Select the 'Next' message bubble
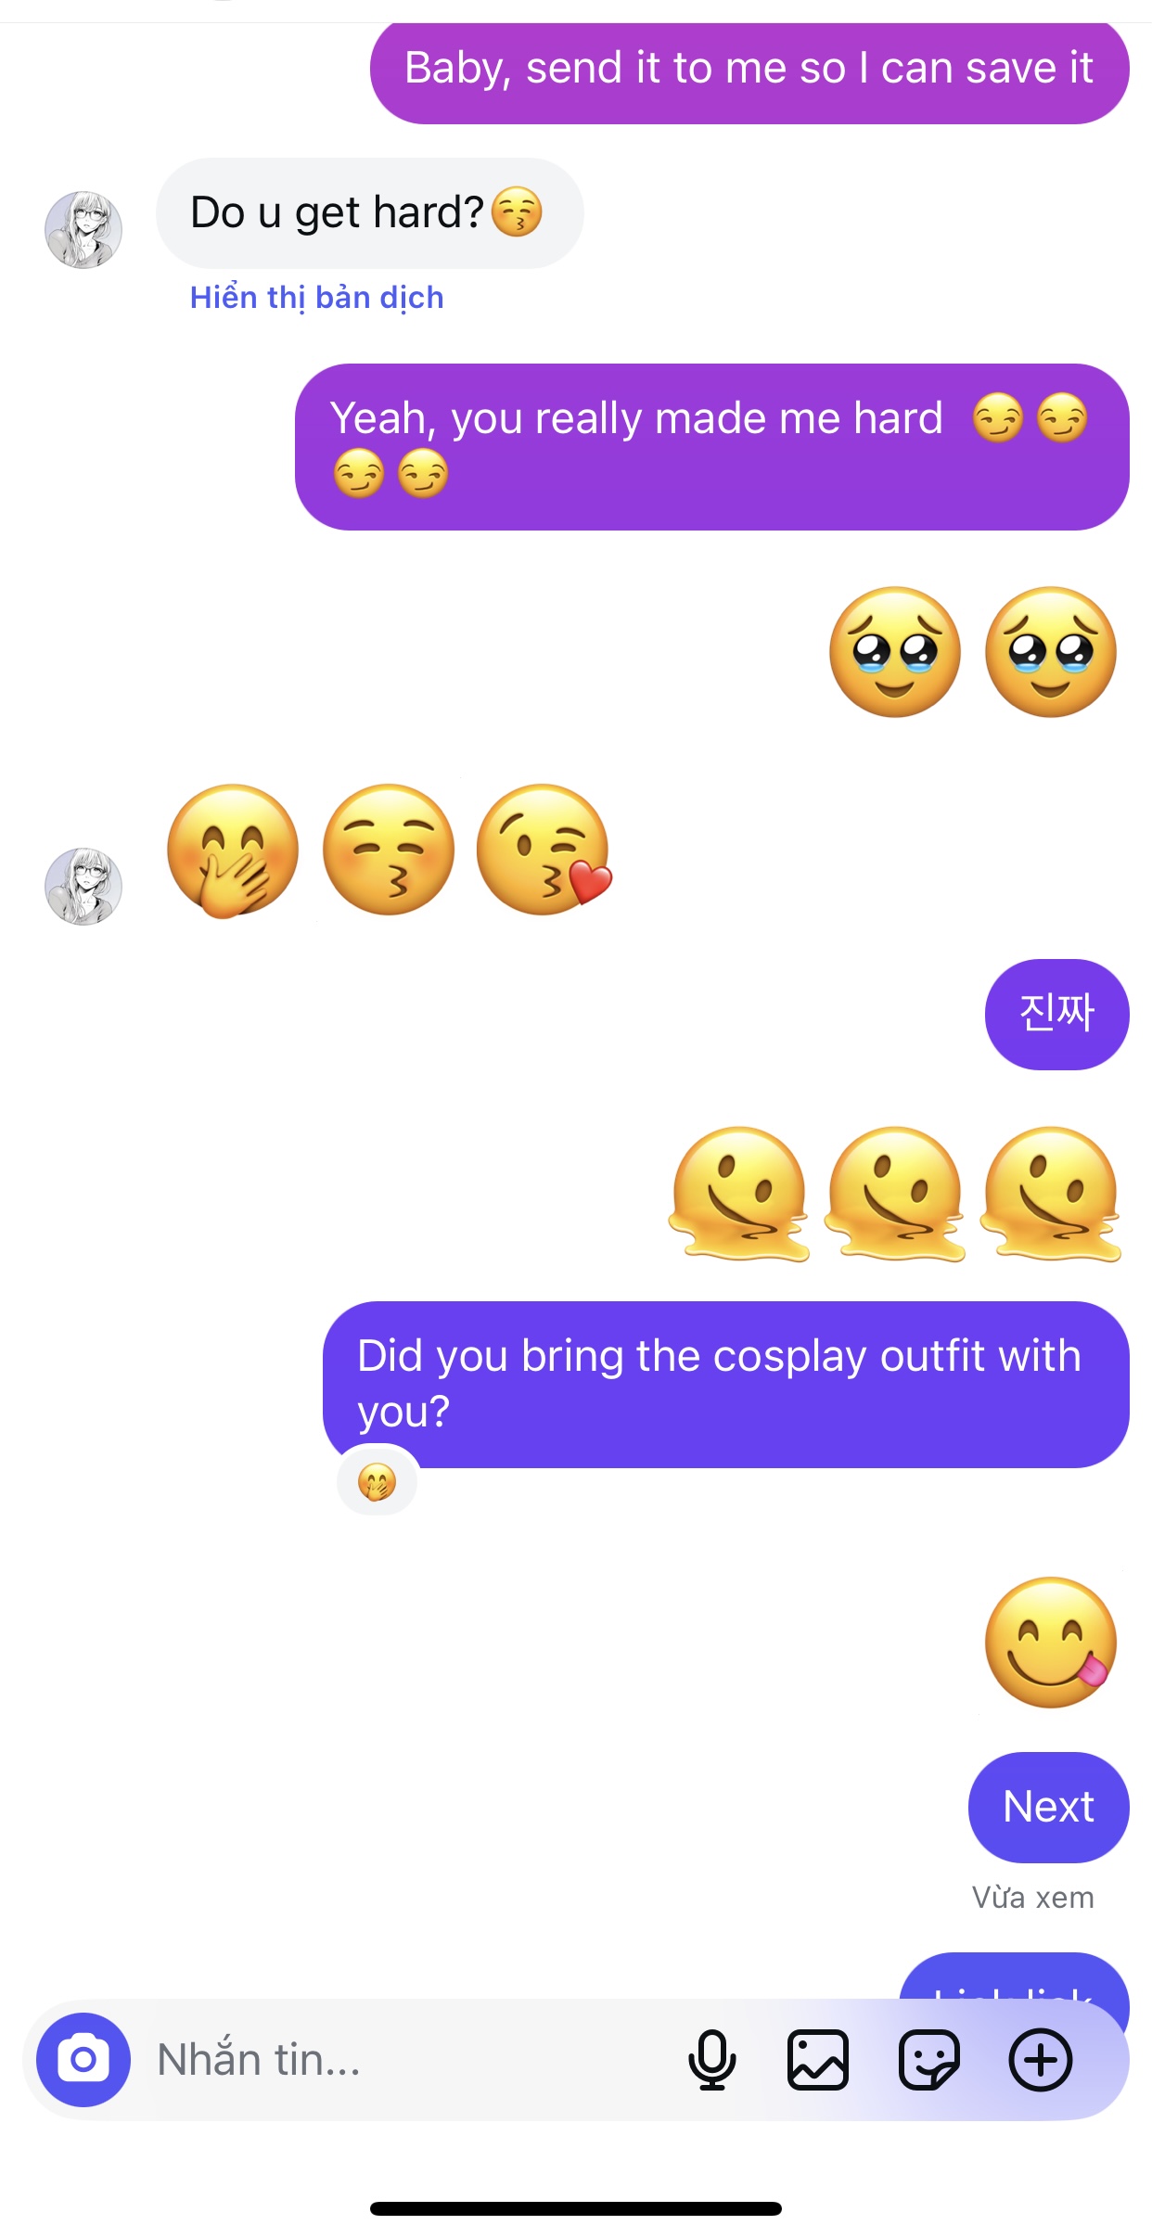The width and height of the screenshot is (1152, 2238). coord(1048,1807)
